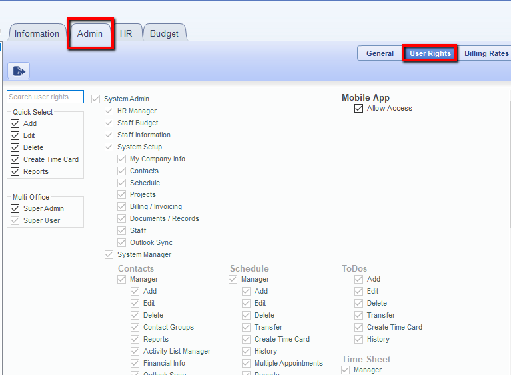The height and width of the screenshot is (375, 511).
Task: Toggle Mobile App Allow Access checkbox
Action: (x=359, y=108)
